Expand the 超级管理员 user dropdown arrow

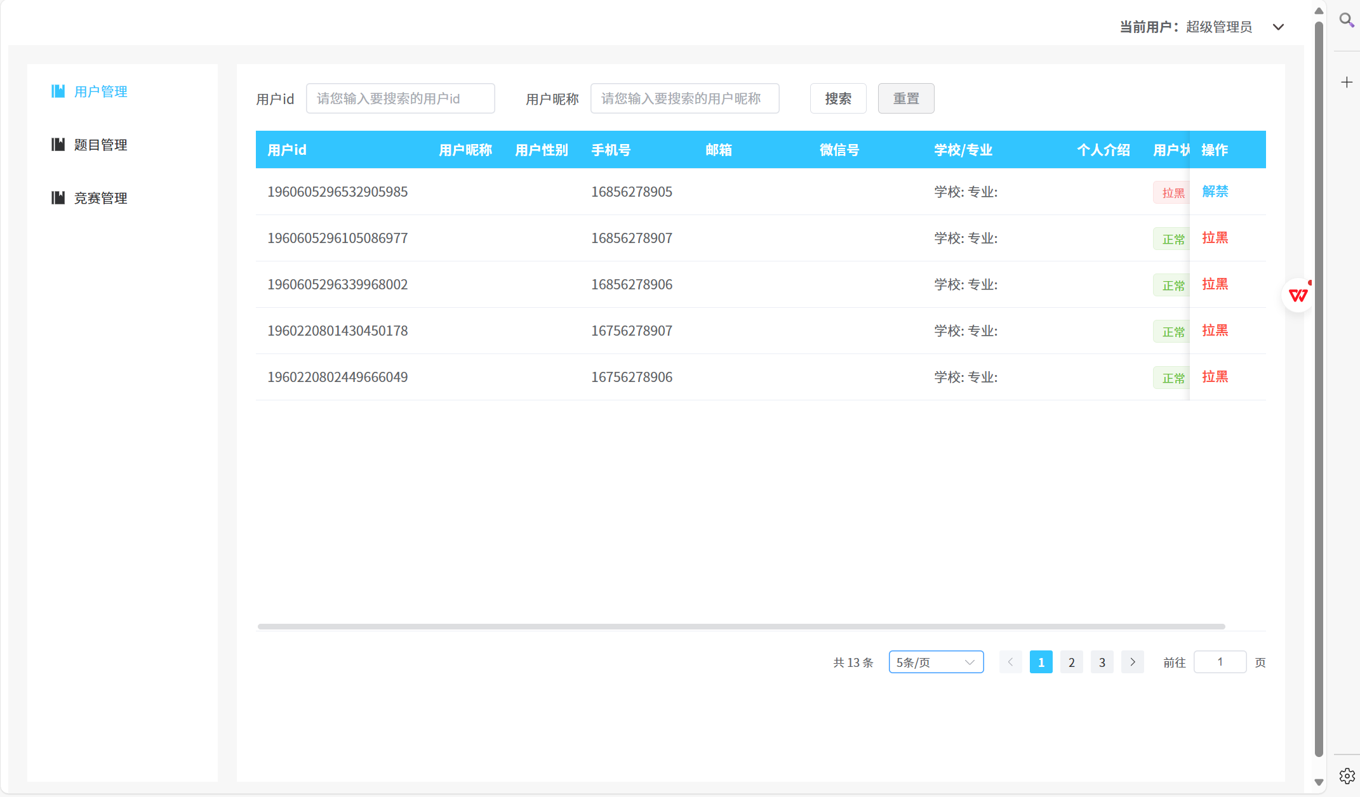point(1278,27)
